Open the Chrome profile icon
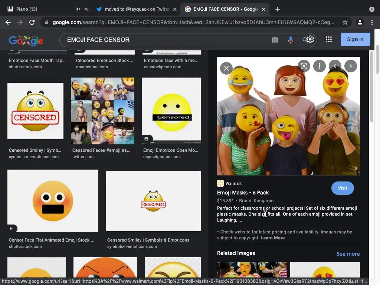The height and width of the screenshot is (285, 380). tap(360, 22)
